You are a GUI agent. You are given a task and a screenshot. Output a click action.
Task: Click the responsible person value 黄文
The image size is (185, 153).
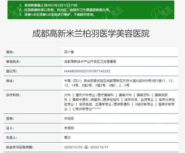click(67, 138)
